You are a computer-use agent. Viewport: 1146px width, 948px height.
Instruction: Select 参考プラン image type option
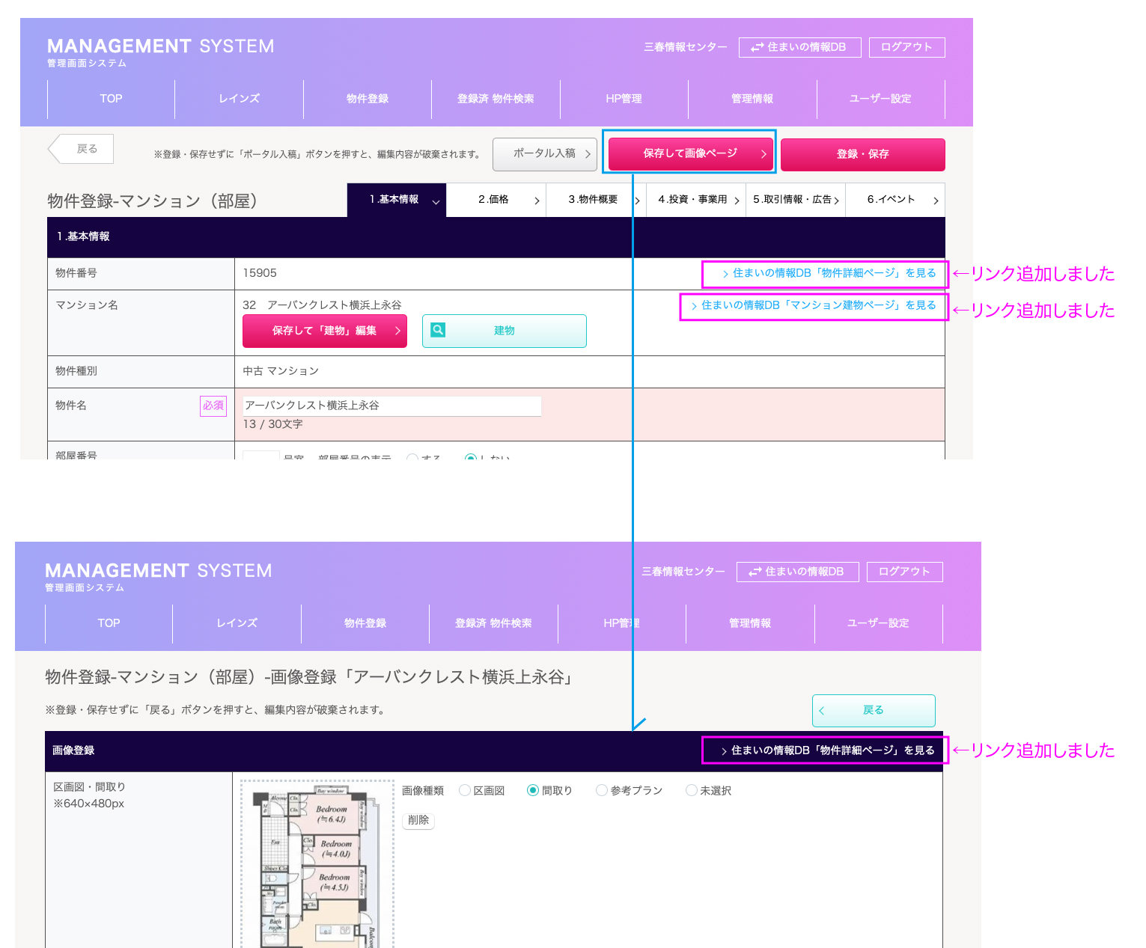point(602,790)
